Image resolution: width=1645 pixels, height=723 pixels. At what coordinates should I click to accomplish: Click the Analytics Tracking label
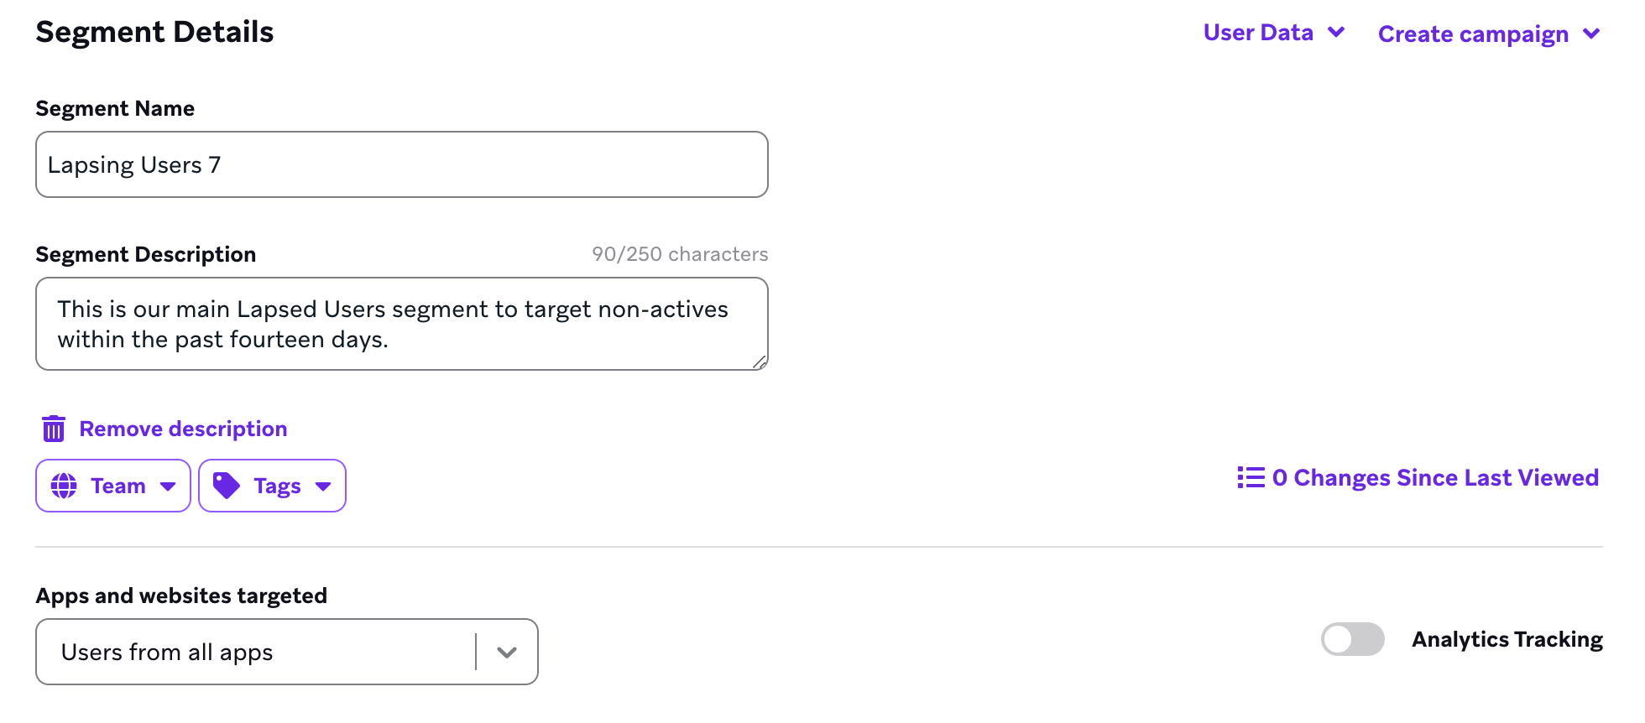[1507, 639]
